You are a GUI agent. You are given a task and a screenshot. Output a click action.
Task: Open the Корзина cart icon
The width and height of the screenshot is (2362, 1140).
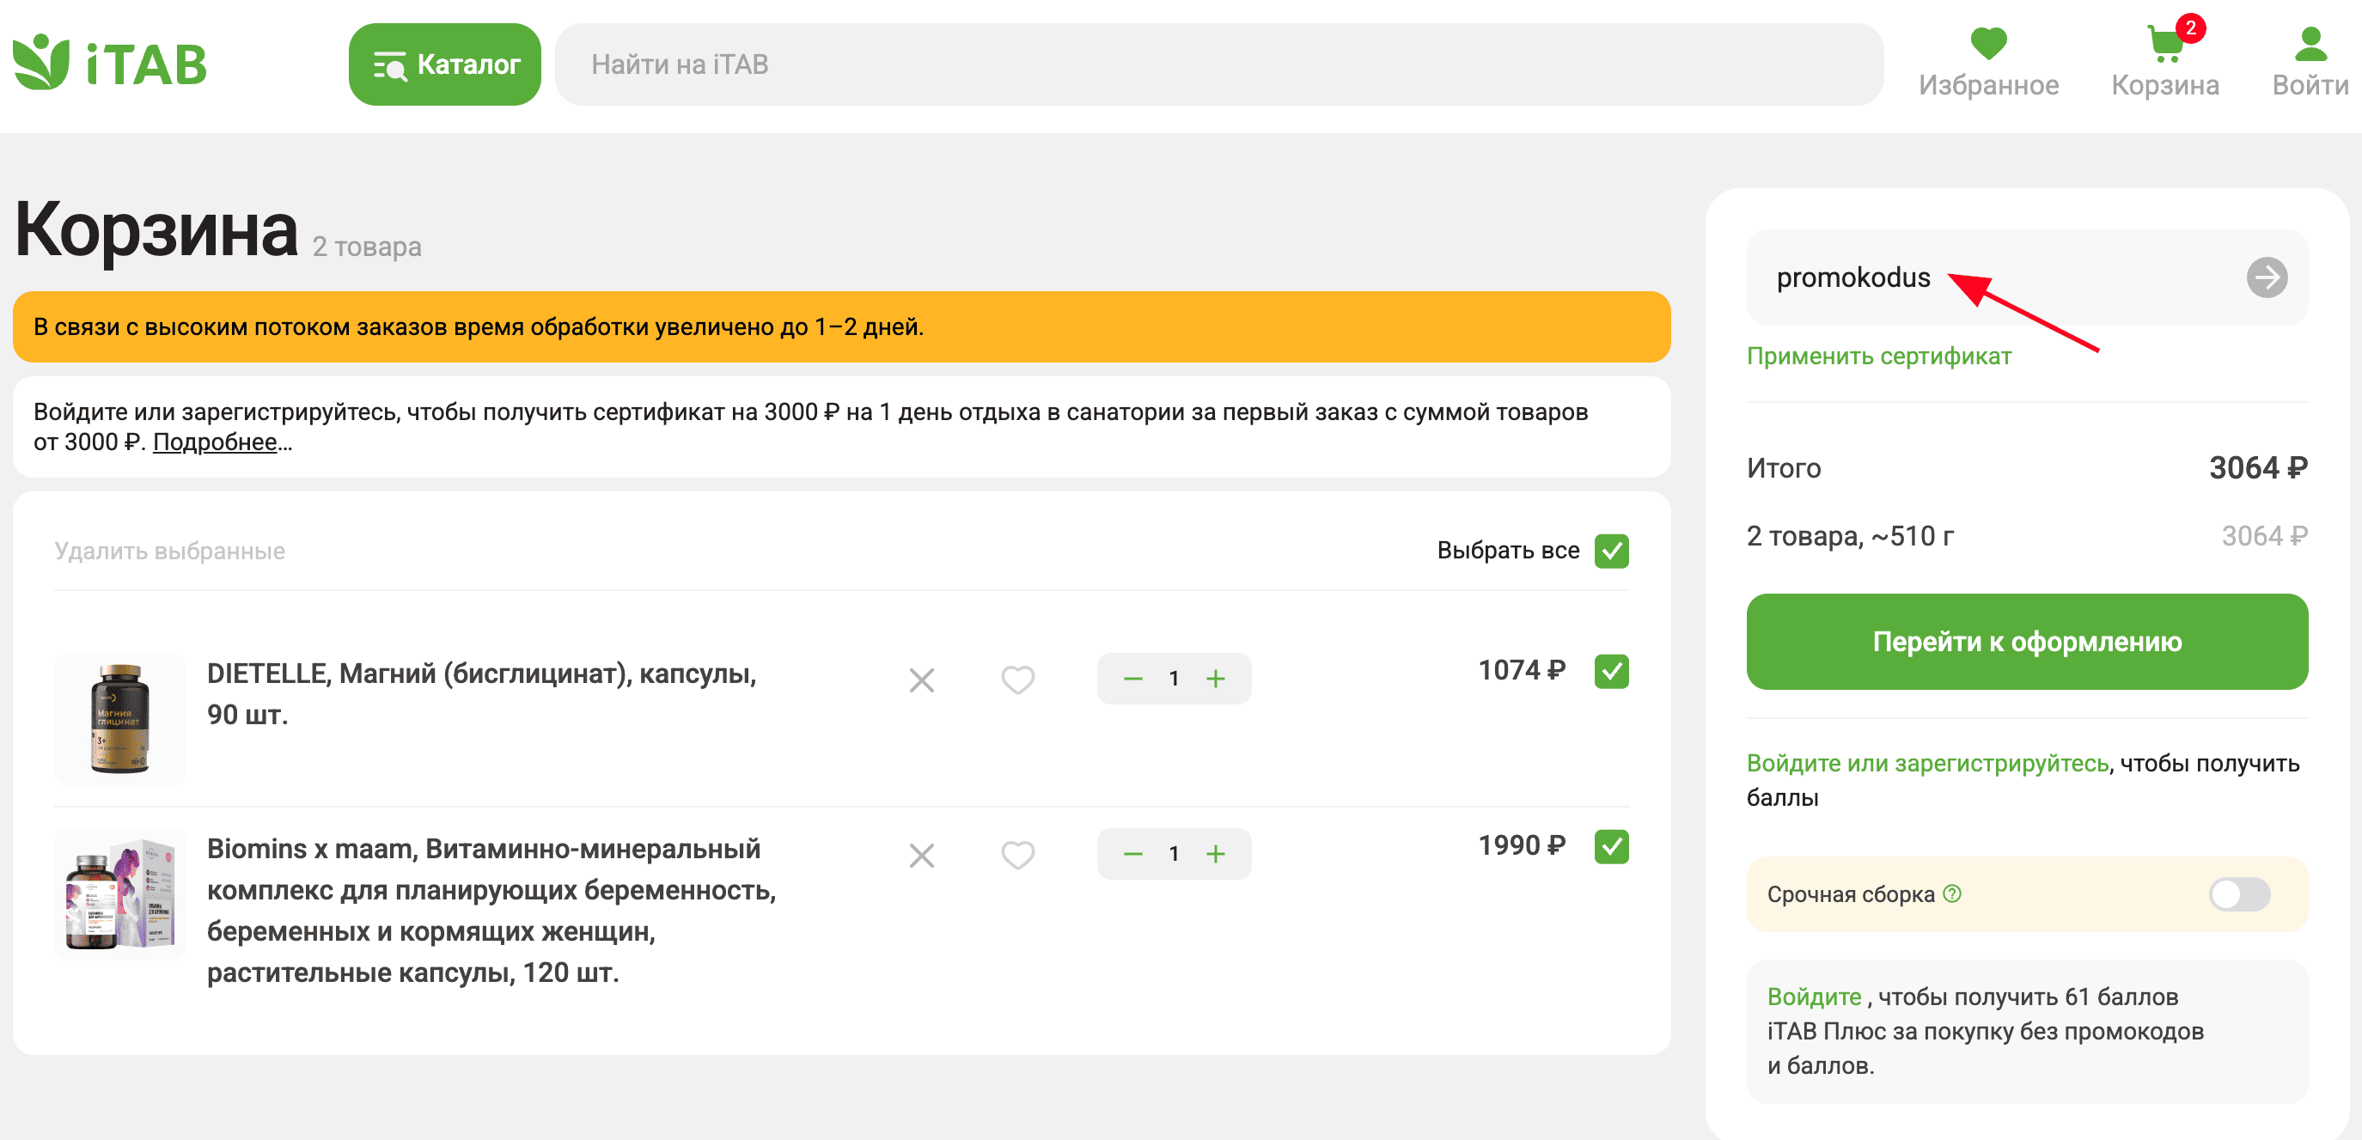coord(2166,44)
